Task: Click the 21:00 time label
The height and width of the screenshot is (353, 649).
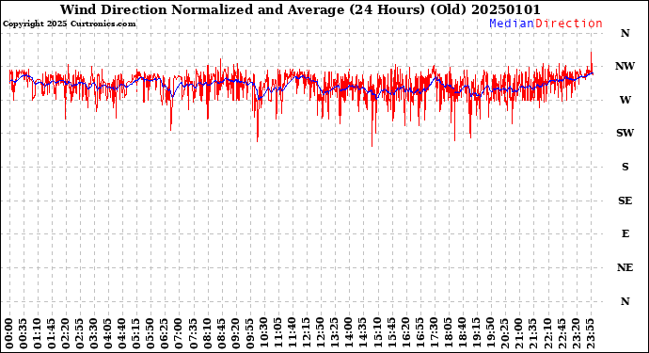Action: click(x=518, y=333)
